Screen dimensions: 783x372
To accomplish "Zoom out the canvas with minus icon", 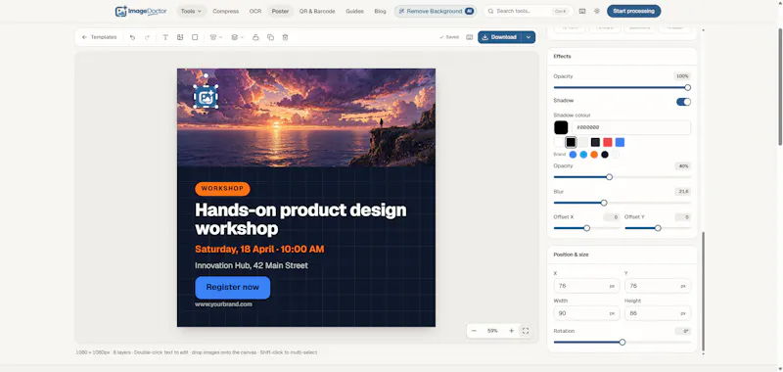I will (474, 331).
